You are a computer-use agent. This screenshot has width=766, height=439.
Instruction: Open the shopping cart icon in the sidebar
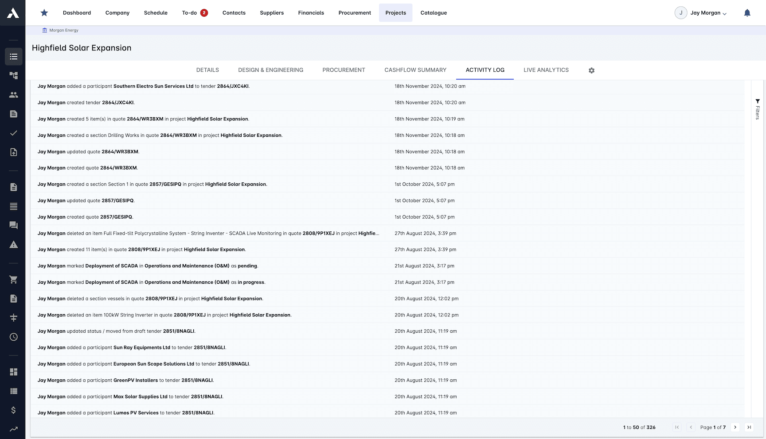tap(13, 279)
